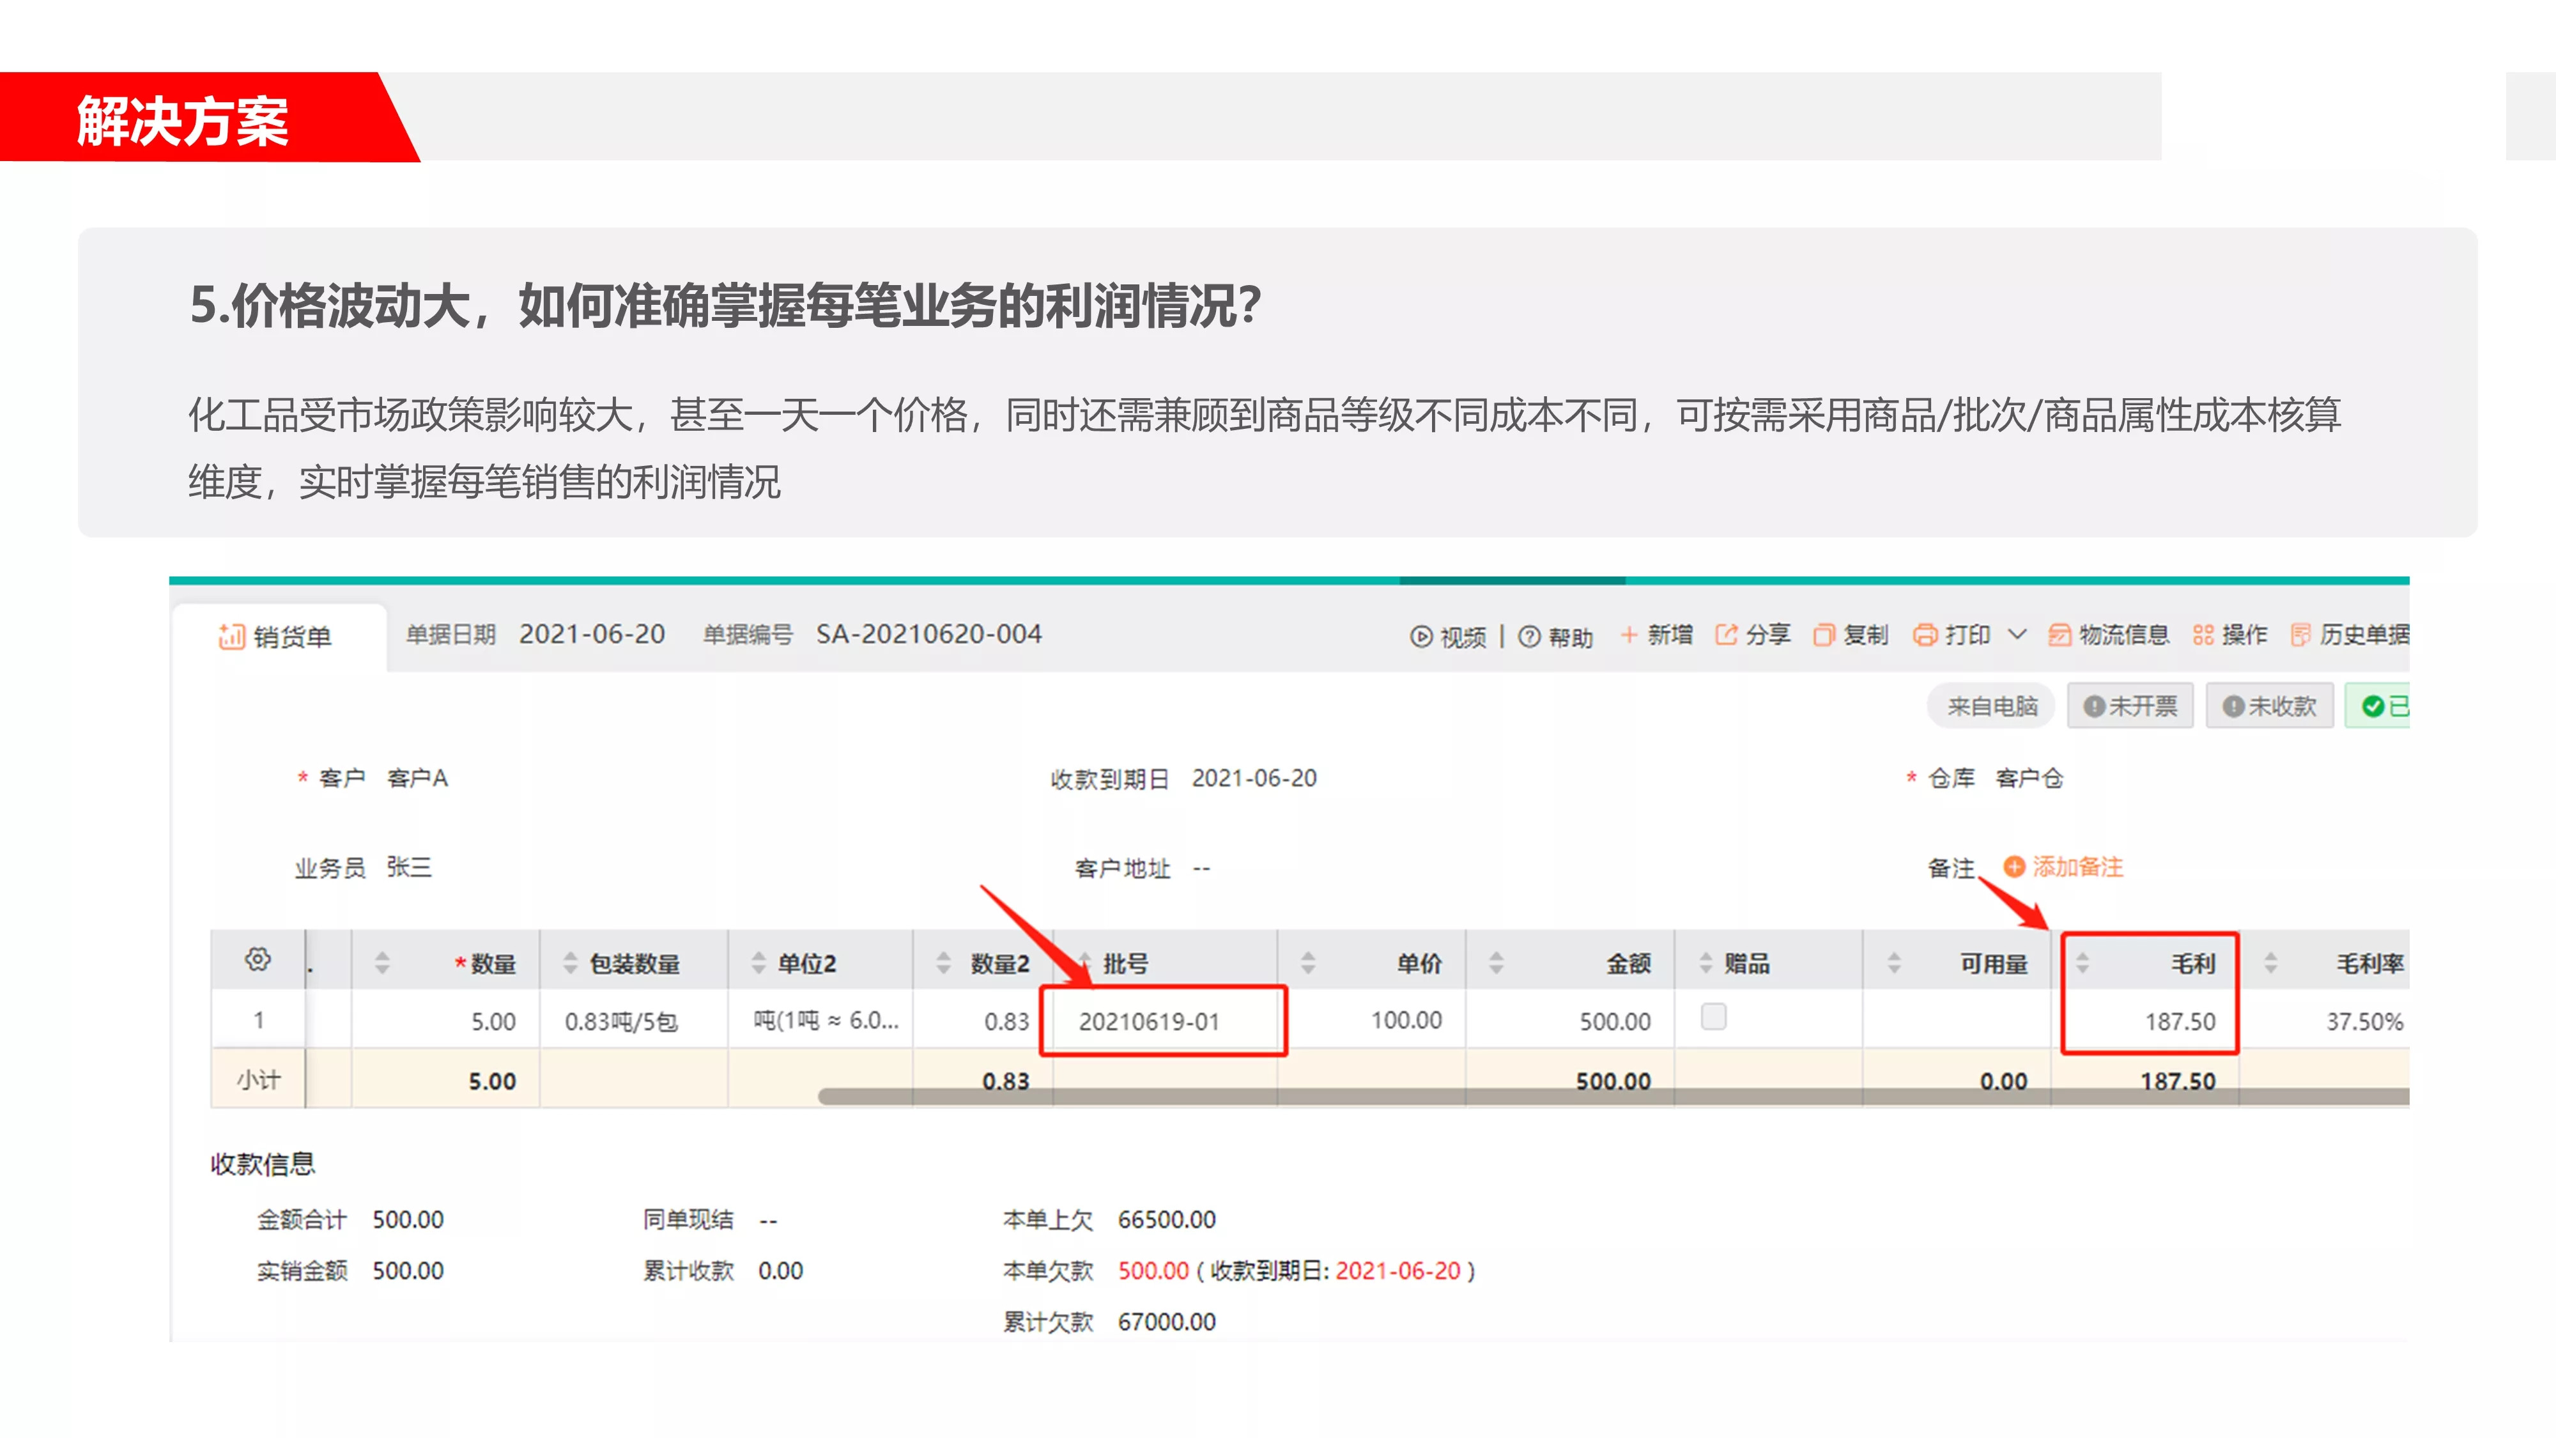This screenshot has width=2556, height=1438.
Task: Toggle the 赠品 checkbox in row 1
Action: tap(1714, 1016)
